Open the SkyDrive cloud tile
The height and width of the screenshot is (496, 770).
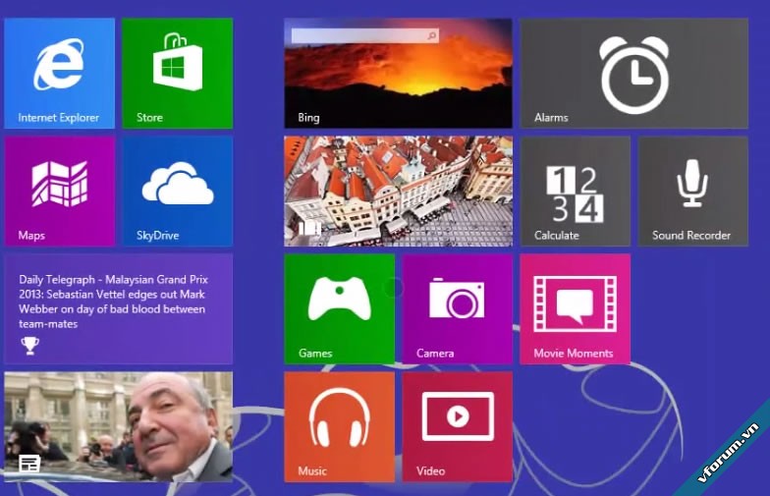tap(177, 191)
